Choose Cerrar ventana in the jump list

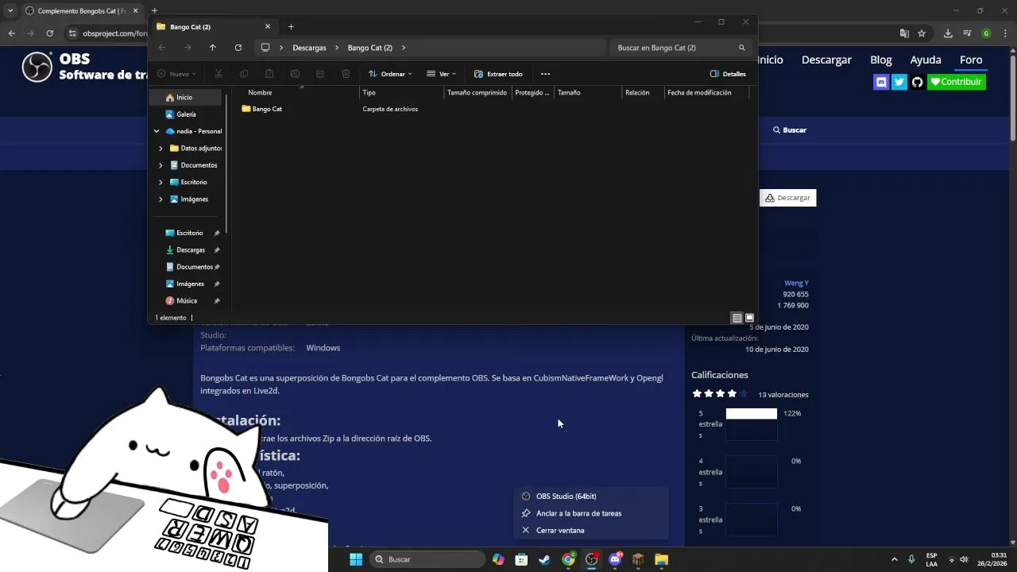(591, 531)
